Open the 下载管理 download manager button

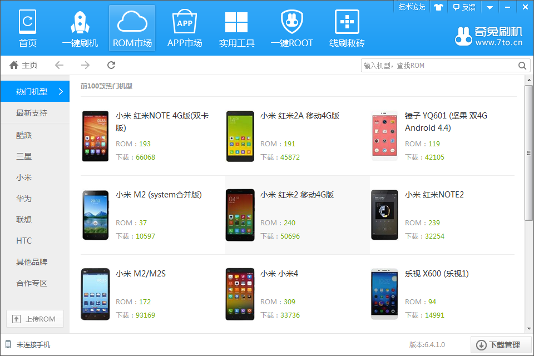(x=499, y=345)
